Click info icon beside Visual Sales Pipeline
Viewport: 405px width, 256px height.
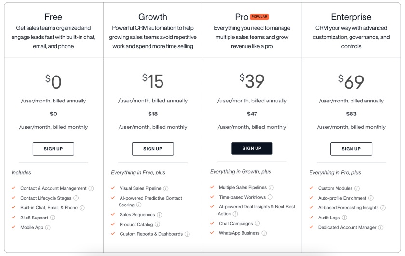coord(166,189)
